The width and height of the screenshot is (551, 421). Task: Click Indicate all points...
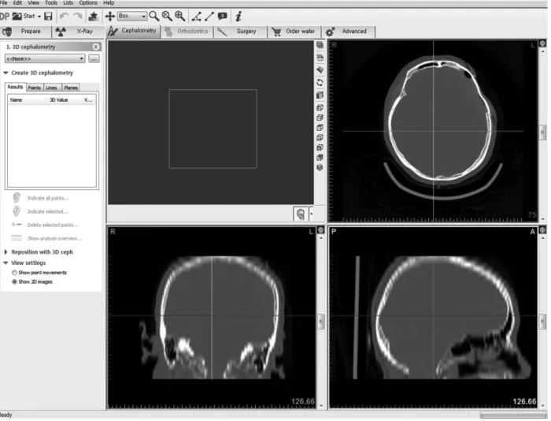[48, 199]
